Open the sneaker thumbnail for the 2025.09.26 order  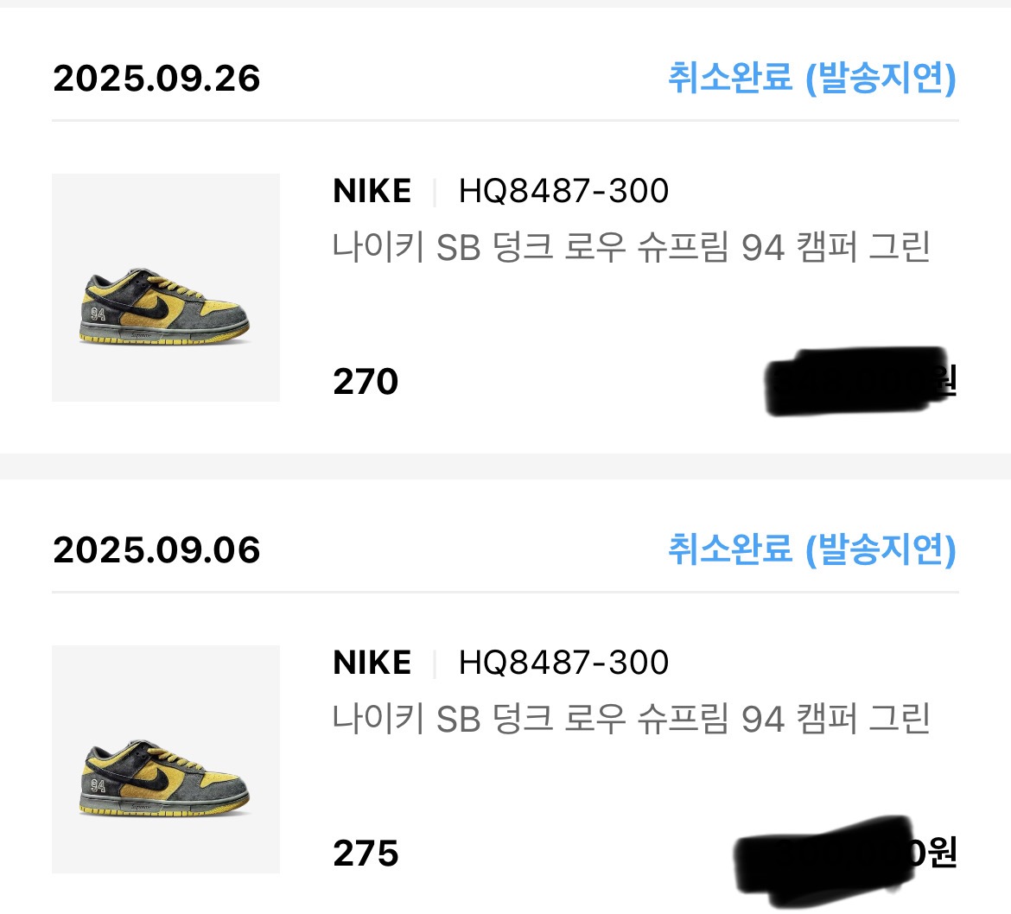click(x=166, y=288)
